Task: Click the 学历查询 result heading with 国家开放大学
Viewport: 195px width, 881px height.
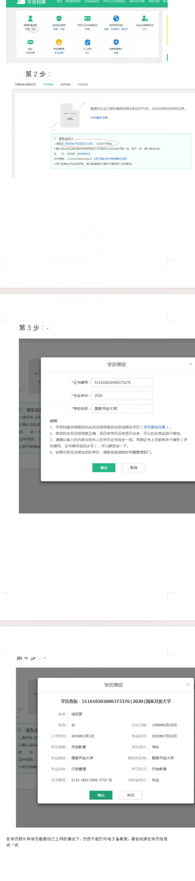Action: coord(116,701)
